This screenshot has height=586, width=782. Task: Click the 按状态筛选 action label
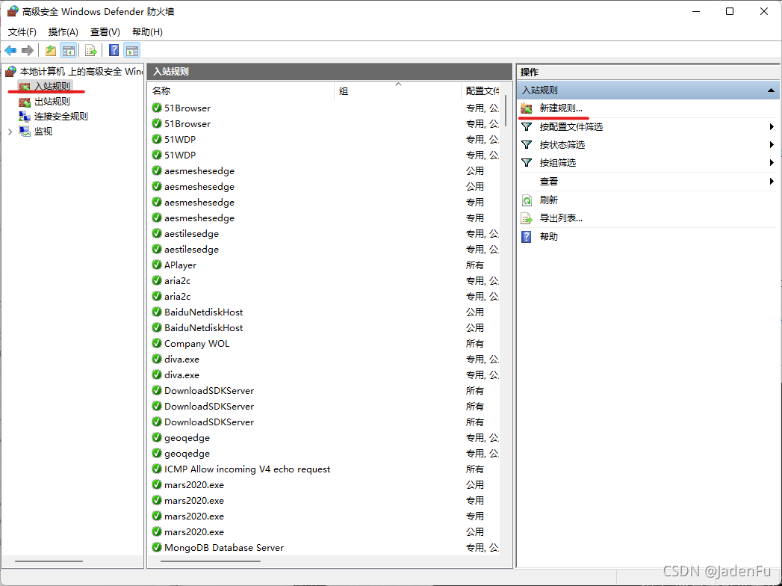pos(562,145)
